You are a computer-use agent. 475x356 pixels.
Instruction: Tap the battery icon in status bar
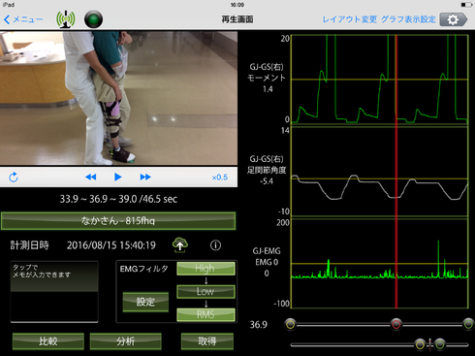point(466,5)
